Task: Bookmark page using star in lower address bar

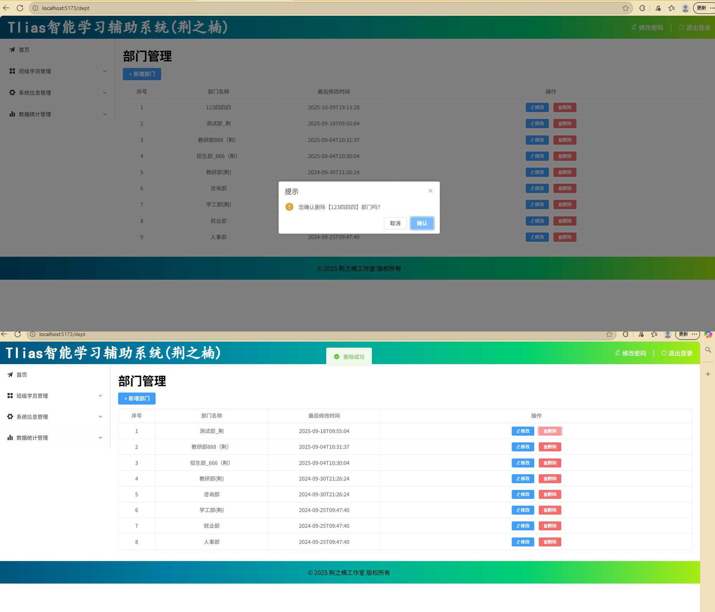Action: click(x=609, y=335)
